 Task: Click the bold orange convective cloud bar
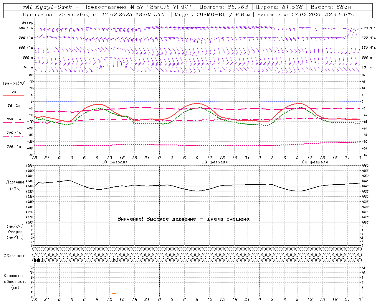(114, 293)
